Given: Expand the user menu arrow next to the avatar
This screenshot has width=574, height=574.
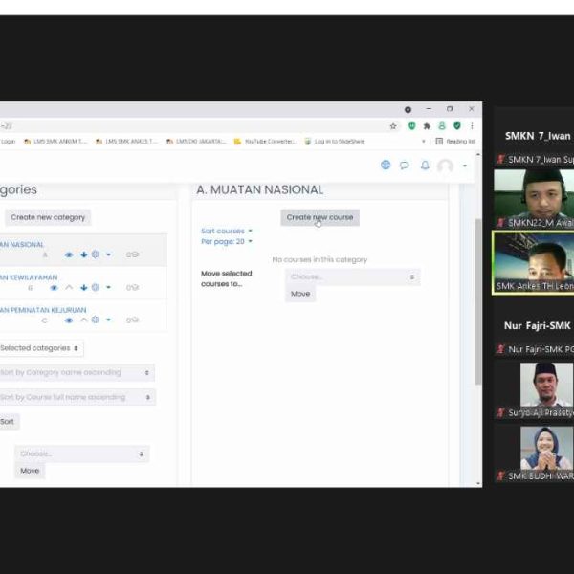Looking at the screenshot, I should [465, 166].
